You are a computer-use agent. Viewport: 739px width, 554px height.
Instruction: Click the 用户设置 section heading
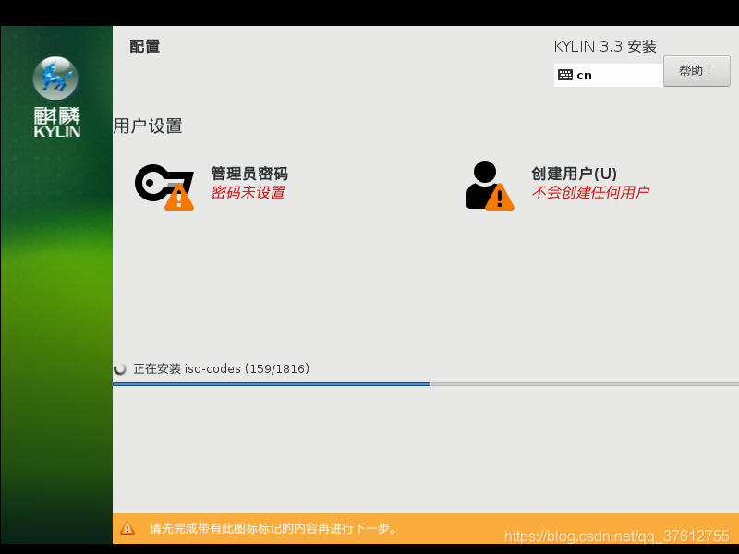(x=148, y=126)
